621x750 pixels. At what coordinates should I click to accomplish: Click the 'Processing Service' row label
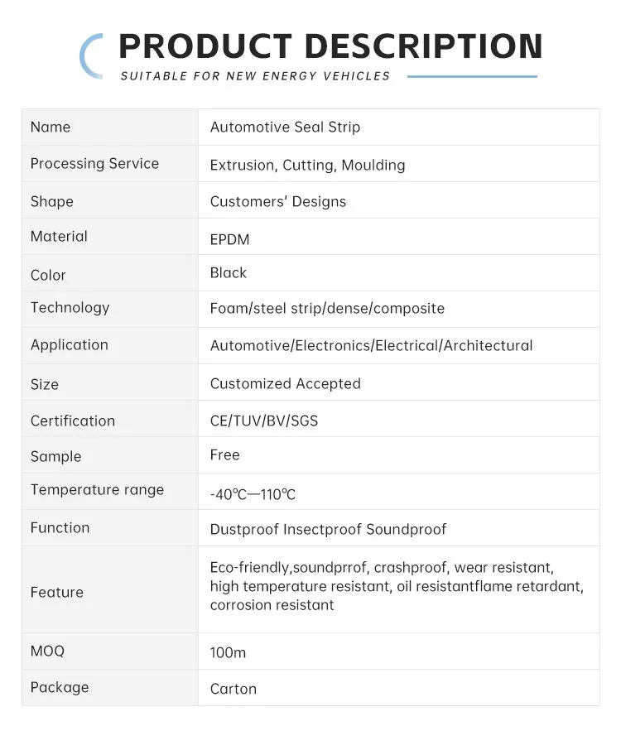94,164
